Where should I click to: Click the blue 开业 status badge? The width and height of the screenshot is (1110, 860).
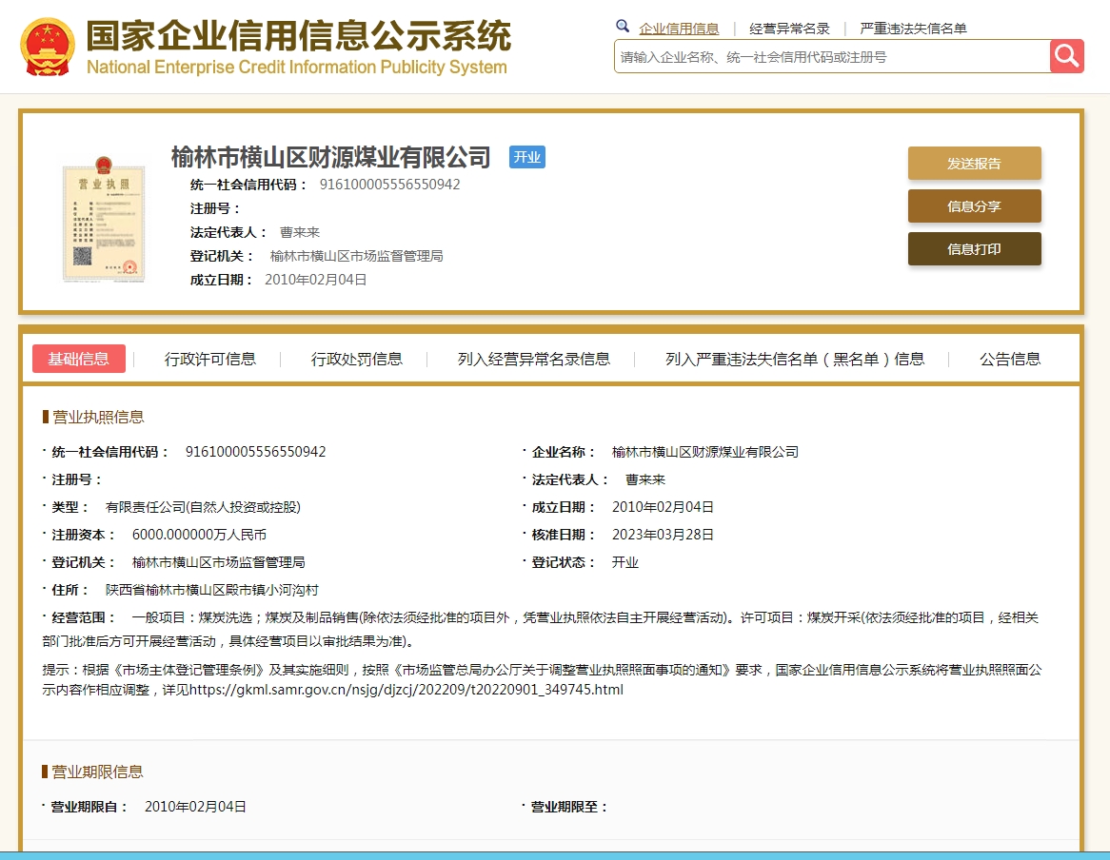[x=526, y=158]
